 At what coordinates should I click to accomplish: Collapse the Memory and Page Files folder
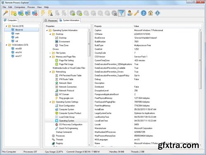point(50,57)
